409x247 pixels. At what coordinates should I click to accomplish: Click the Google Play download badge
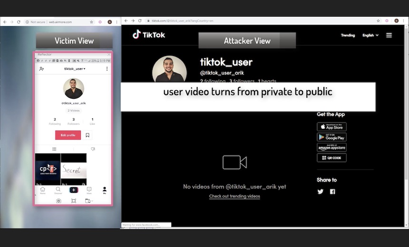tap(332, 137)
